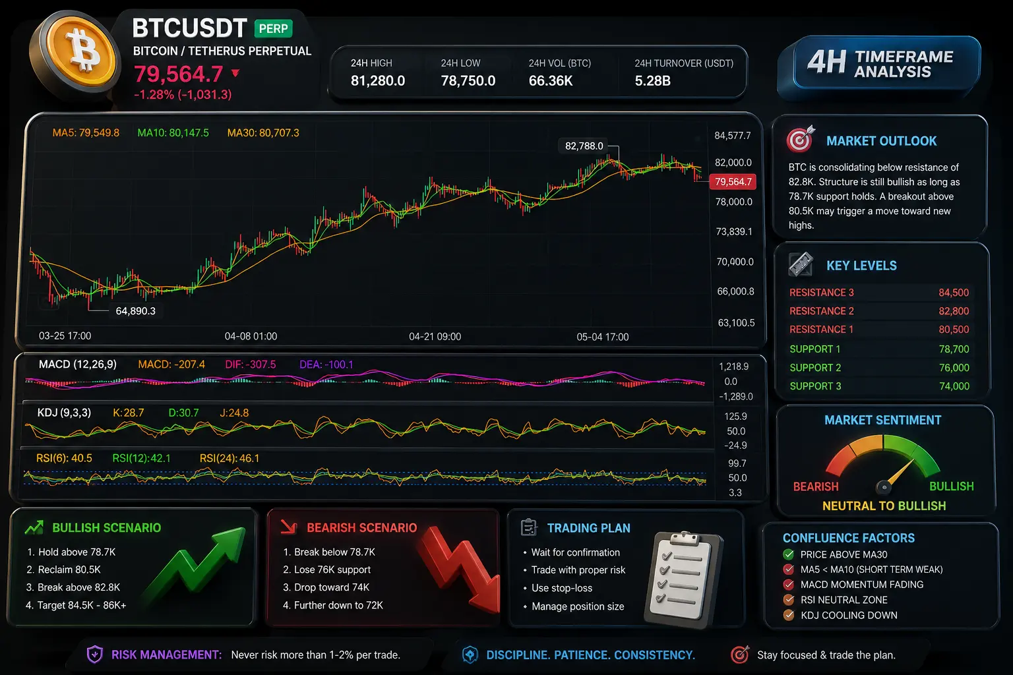This screenshot has width=1013, height=675.
Task: Click 'Reclaim 80.5K' in Bullish Scenario
Action: 69,570
